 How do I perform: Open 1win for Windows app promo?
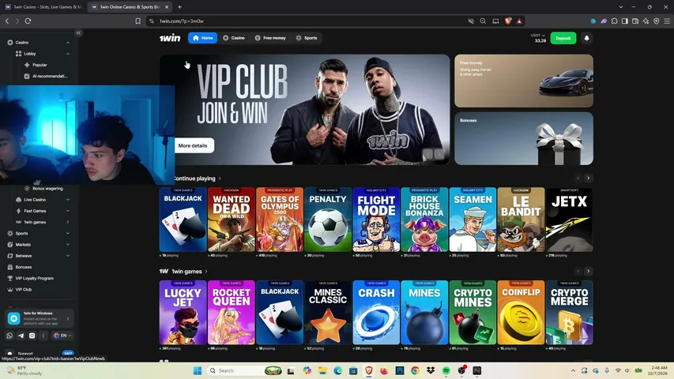pos(40,318)
